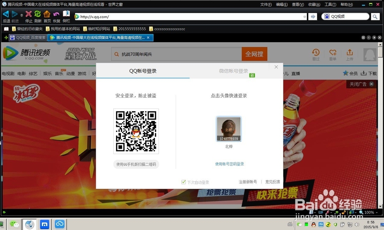
Task: Click the 会员 VIP star icon
Action: pyautogui.click(x=346, y=73)
